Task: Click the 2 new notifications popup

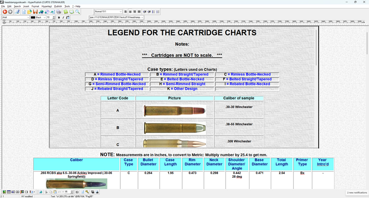Action: (x=357, y=192)
